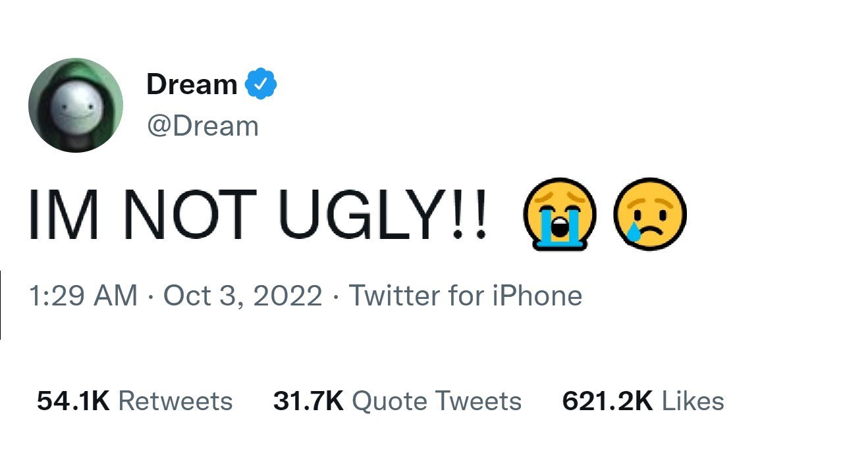Viewport: 843px width, 474px height.
Task: Select the Oct 3, 2022 date
Action: pos(242,296)
